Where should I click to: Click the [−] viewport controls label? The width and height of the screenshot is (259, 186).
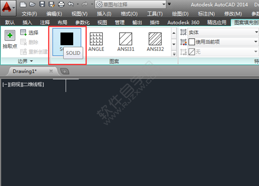(5, 85)
